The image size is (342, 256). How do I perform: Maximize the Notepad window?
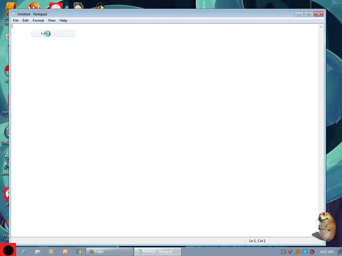[x=309, y=14]
